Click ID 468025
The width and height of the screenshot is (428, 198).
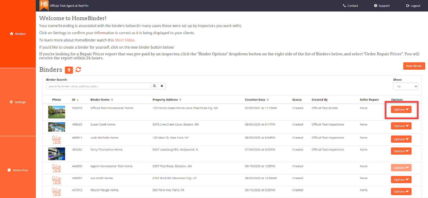point(77,125)
